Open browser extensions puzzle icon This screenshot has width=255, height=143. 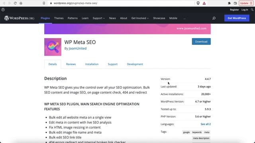coord(229,3)
